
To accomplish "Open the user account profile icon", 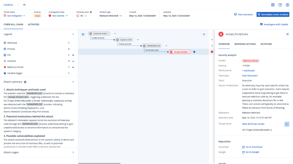I will coord(287,5).
